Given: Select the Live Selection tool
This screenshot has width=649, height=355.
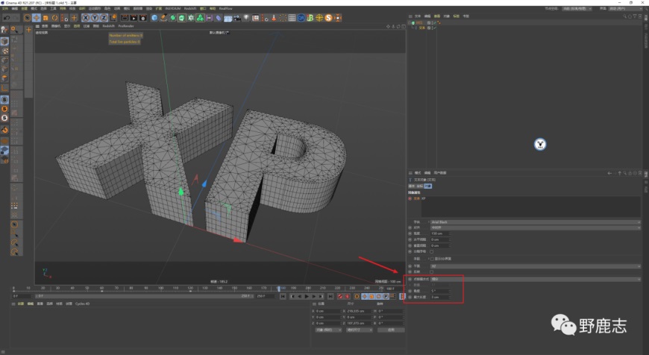Looking at the screenshot, I should pos(28,18).
